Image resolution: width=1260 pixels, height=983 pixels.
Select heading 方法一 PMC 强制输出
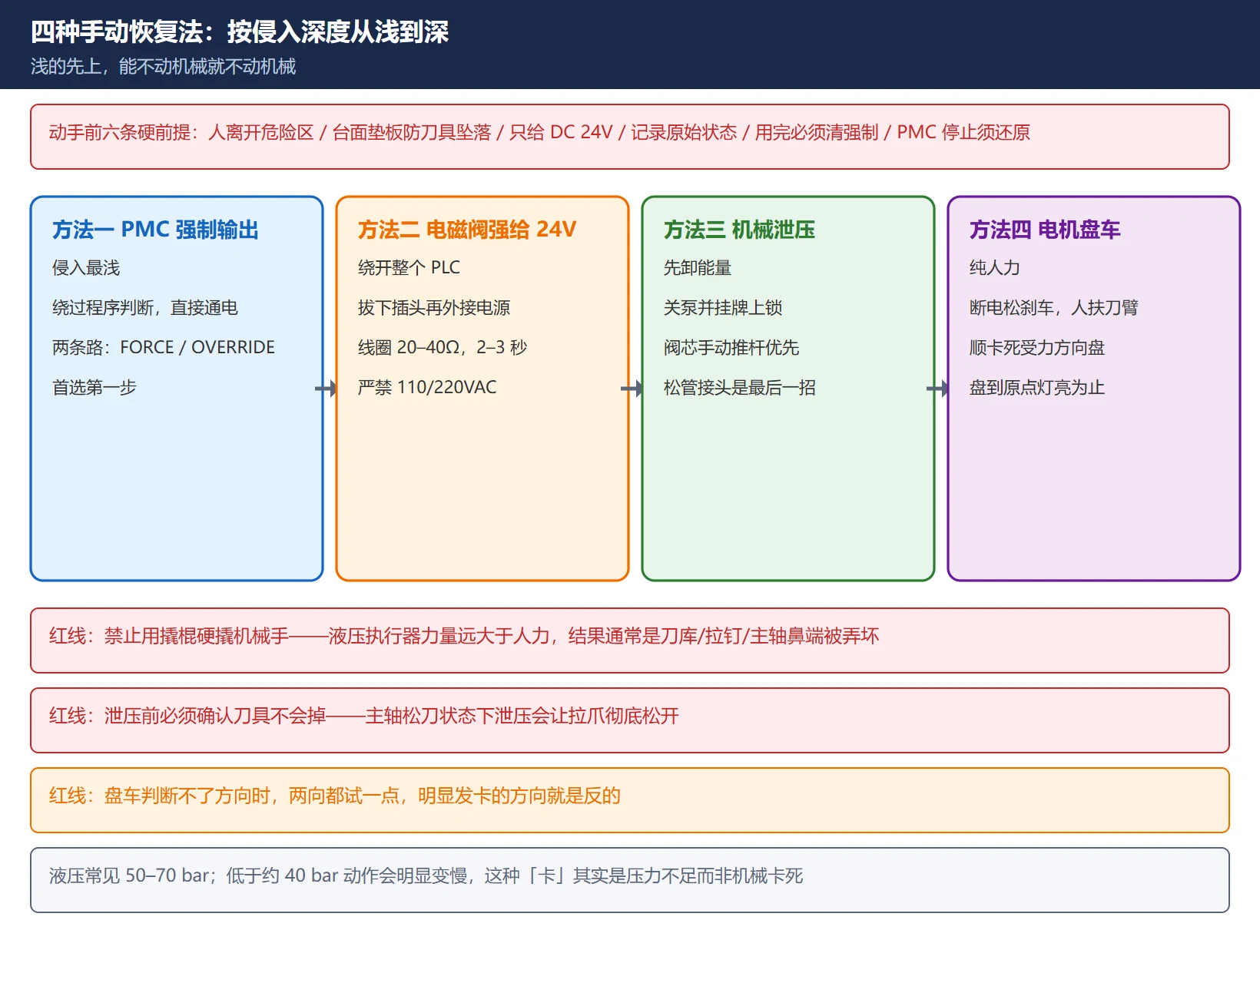(x=155, y=230)
